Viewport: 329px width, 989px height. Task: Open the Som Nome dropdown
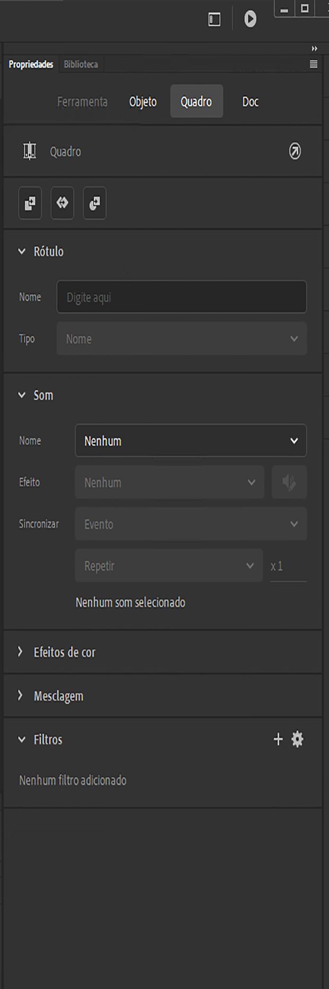click(x=191, y=441)
